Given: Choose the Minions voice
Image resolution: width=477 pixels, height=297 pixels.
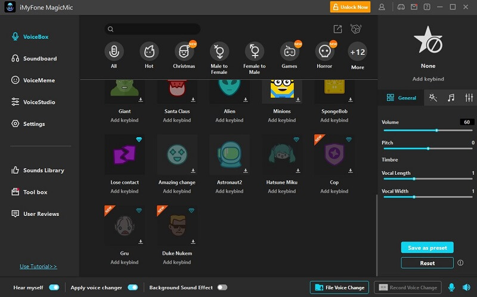Looking at the screenshot, I should [282, 91].
